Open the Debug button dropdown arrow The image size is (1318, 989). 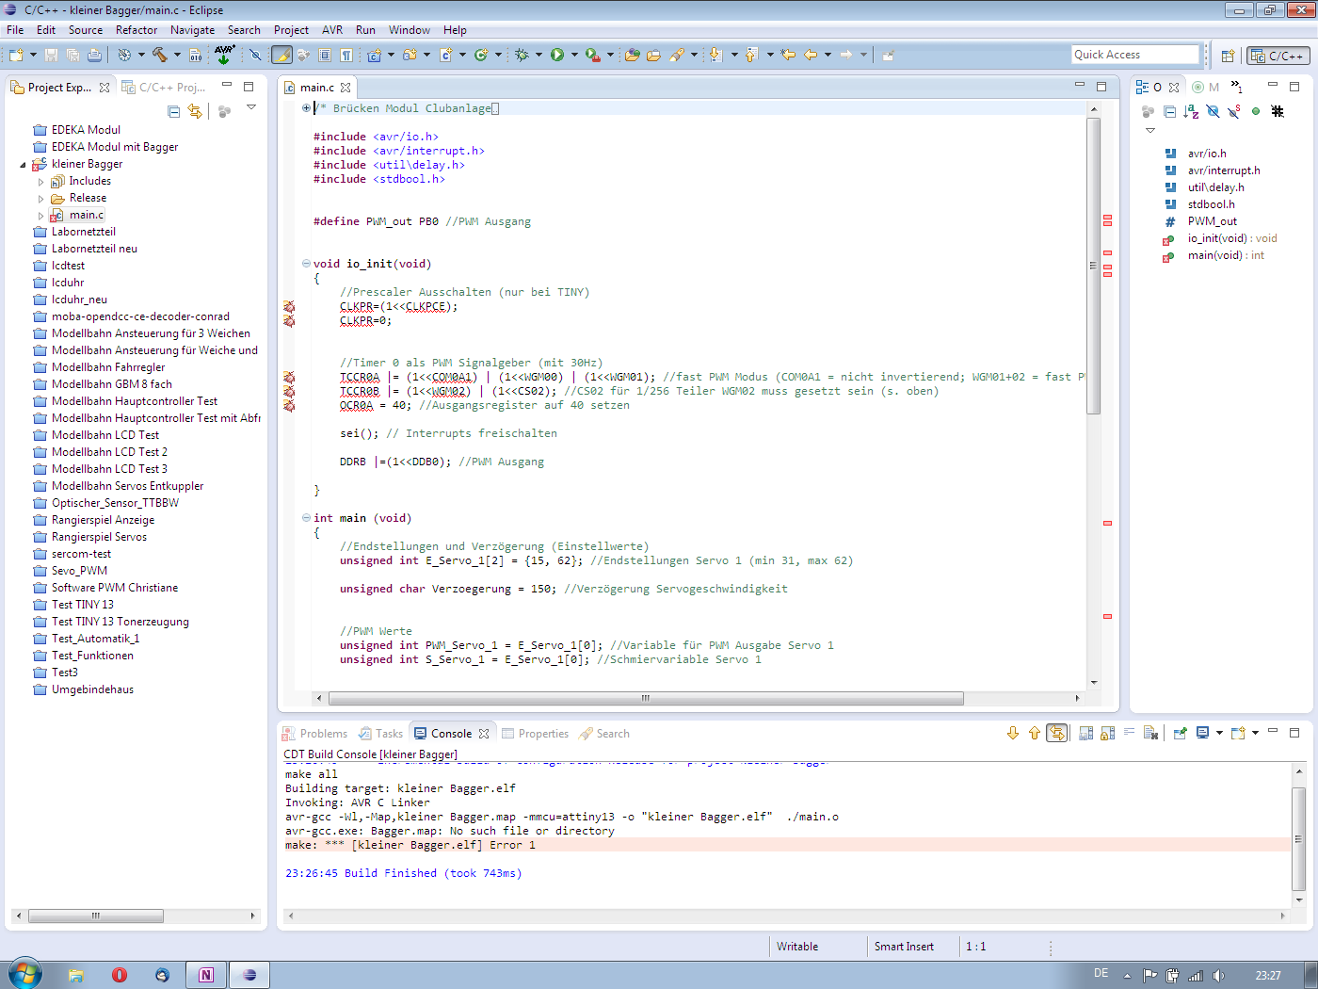coord(538,55)
